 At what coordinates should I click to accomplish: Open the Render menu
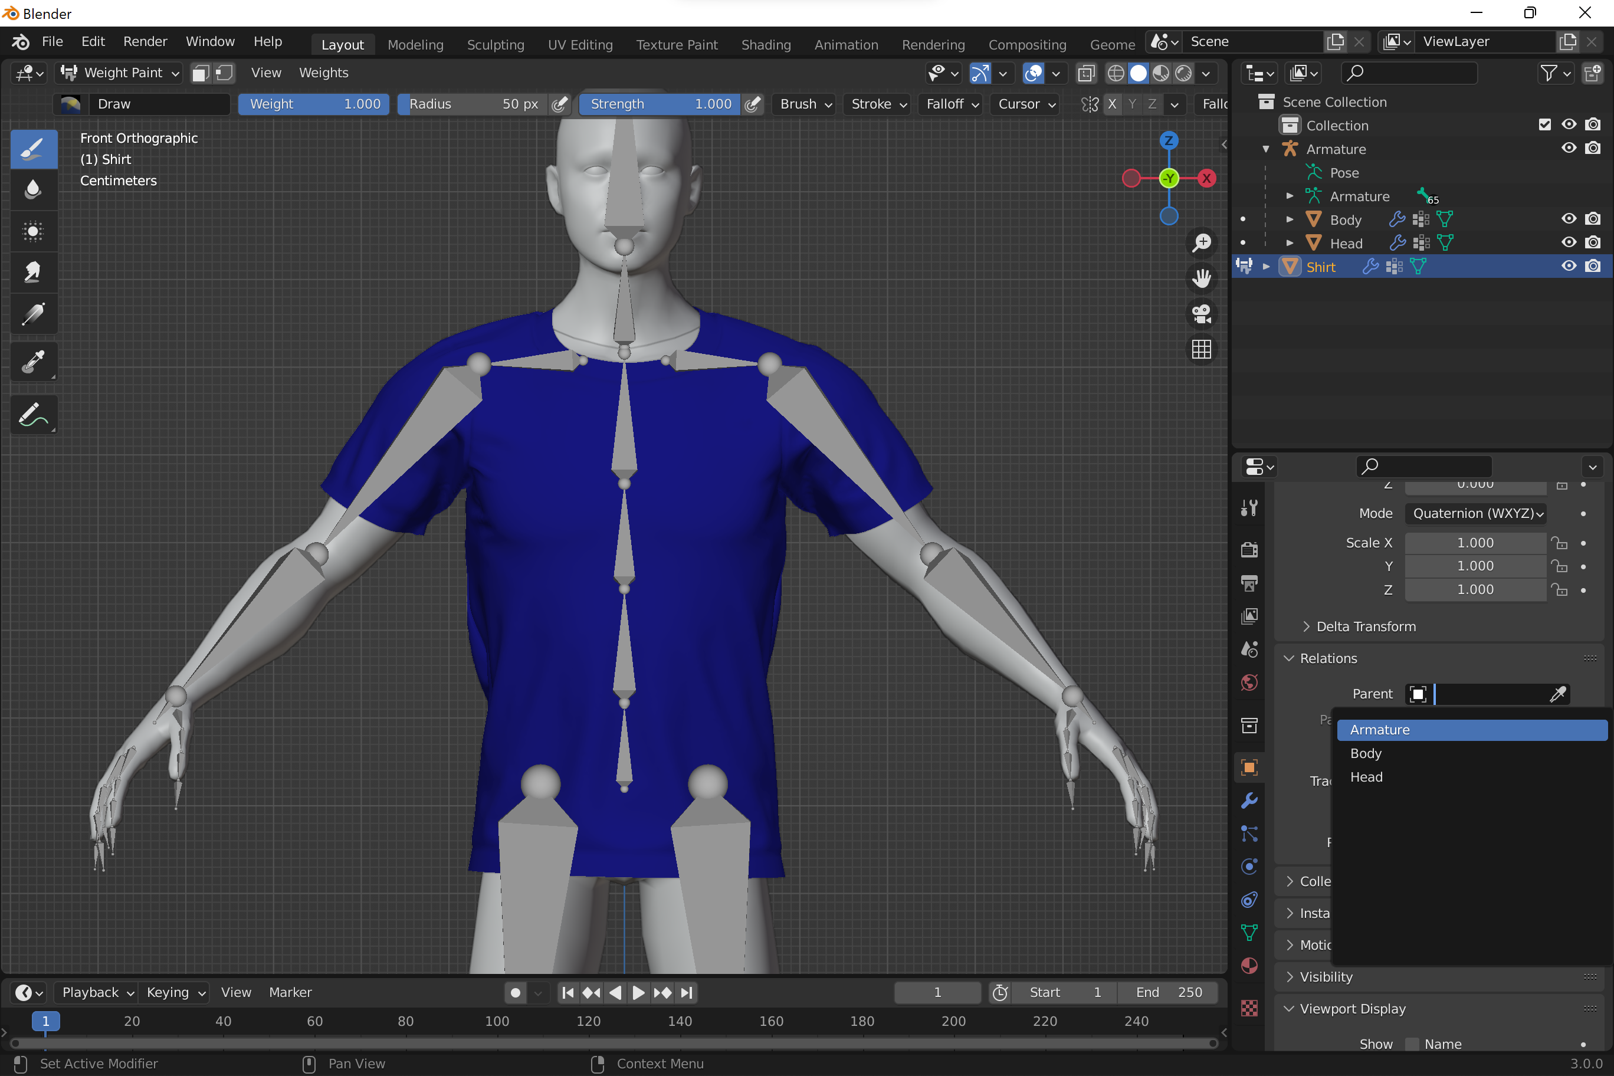point(145,41)
